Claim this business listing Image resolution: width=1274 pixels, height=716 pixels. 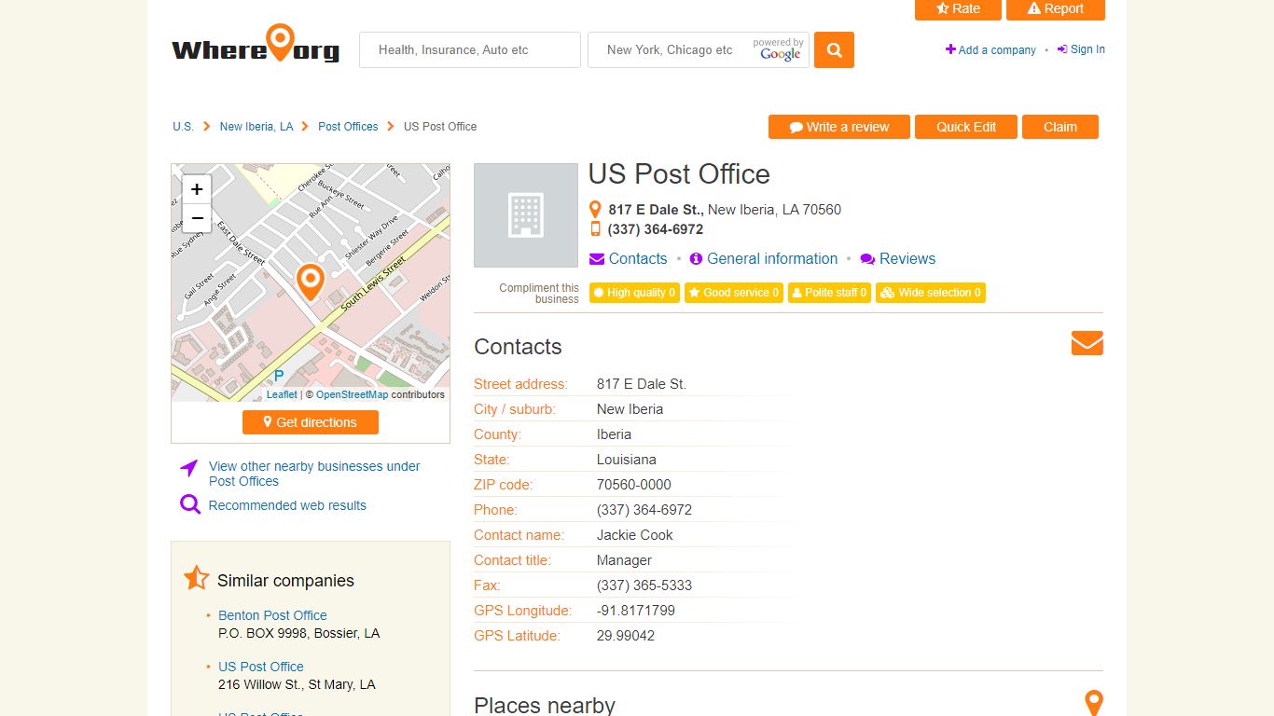(x=1060, y=127)
